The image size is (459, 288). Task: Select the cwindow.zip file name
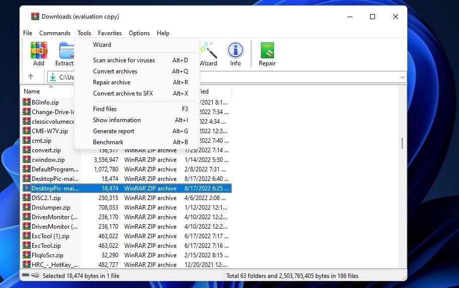pos(48,160)
